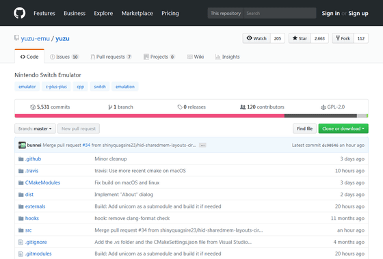Click the dark gray language bar segment

click(x=321, y=115)
